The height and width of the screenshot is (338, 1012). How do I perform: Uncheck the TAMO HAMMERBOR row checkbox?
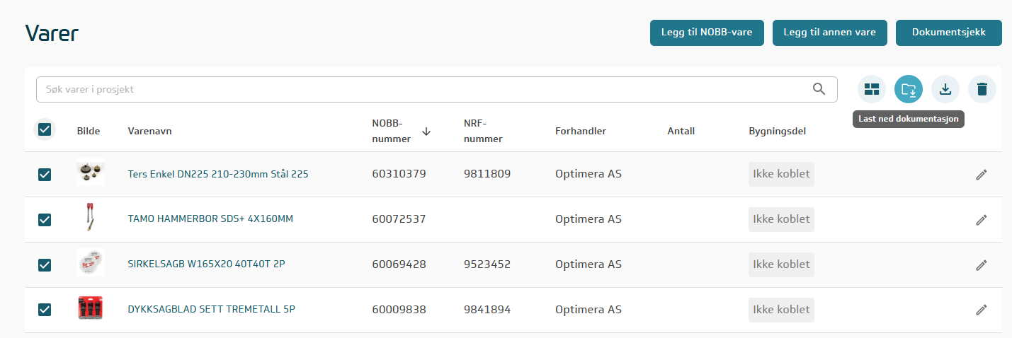coord(45,220)
